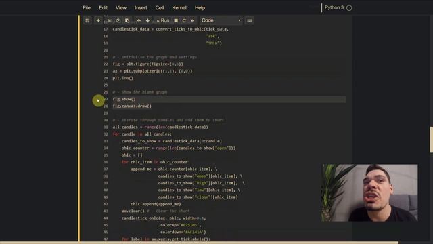Click the ohlc.append(append_me) line
This screenshot has width=433, height=244.
click(156, 204)
